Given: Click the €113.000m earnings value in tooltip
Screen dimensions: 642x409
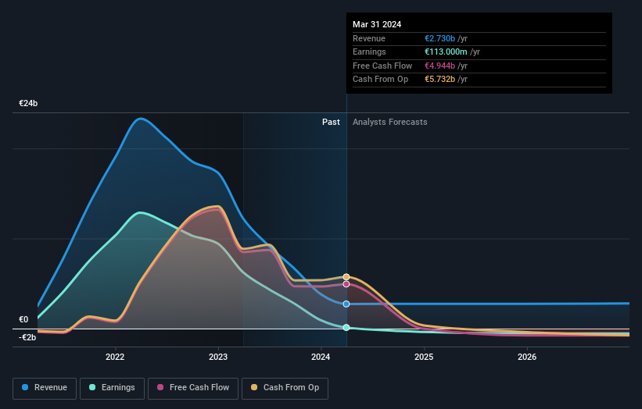Looking at the screenshot, I should point(446,52).
